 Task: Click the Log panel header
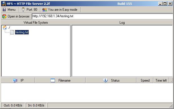(122, 23)
